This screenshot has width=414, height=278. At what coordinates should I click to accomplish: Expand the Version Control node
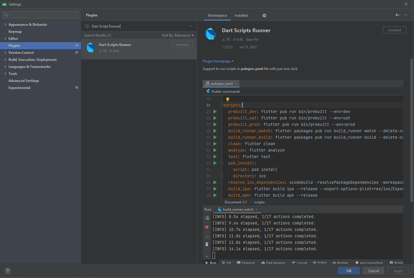[5, 52]
